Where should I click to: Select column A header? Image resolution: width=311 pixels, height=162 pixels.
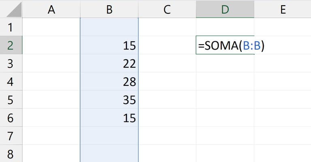click(51, 9)
